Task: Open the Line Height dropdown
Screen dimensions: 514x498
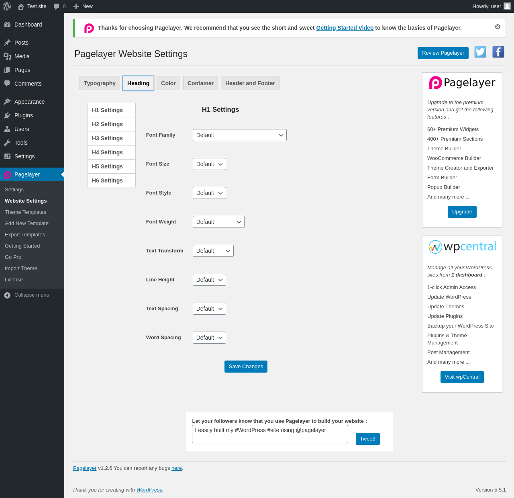Action: tap(209, 280)
